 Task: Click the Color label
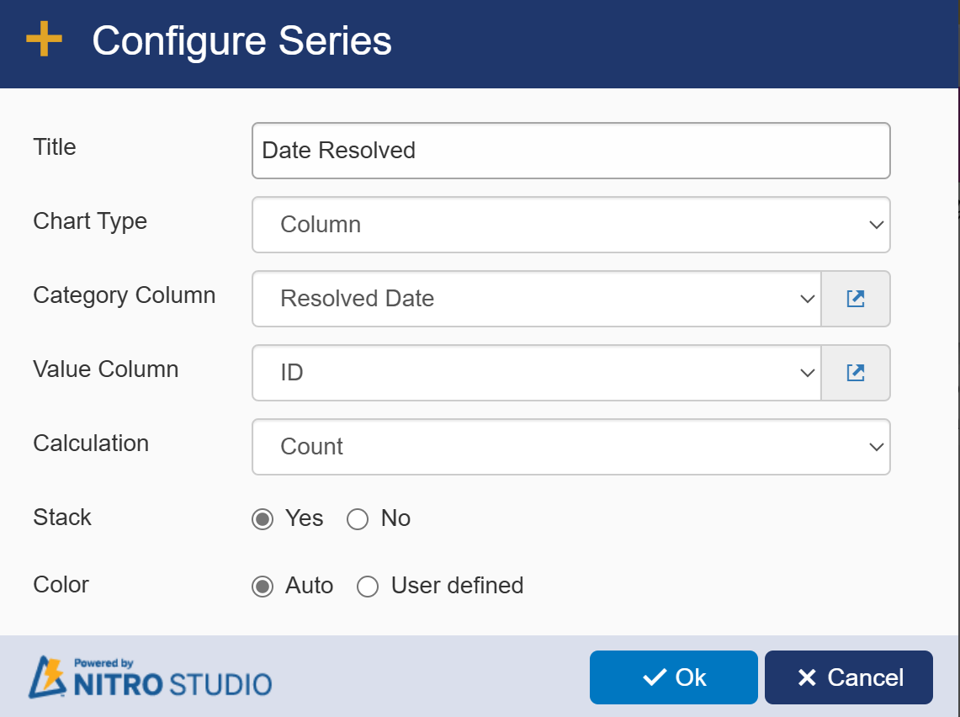(x=61, y=585)
